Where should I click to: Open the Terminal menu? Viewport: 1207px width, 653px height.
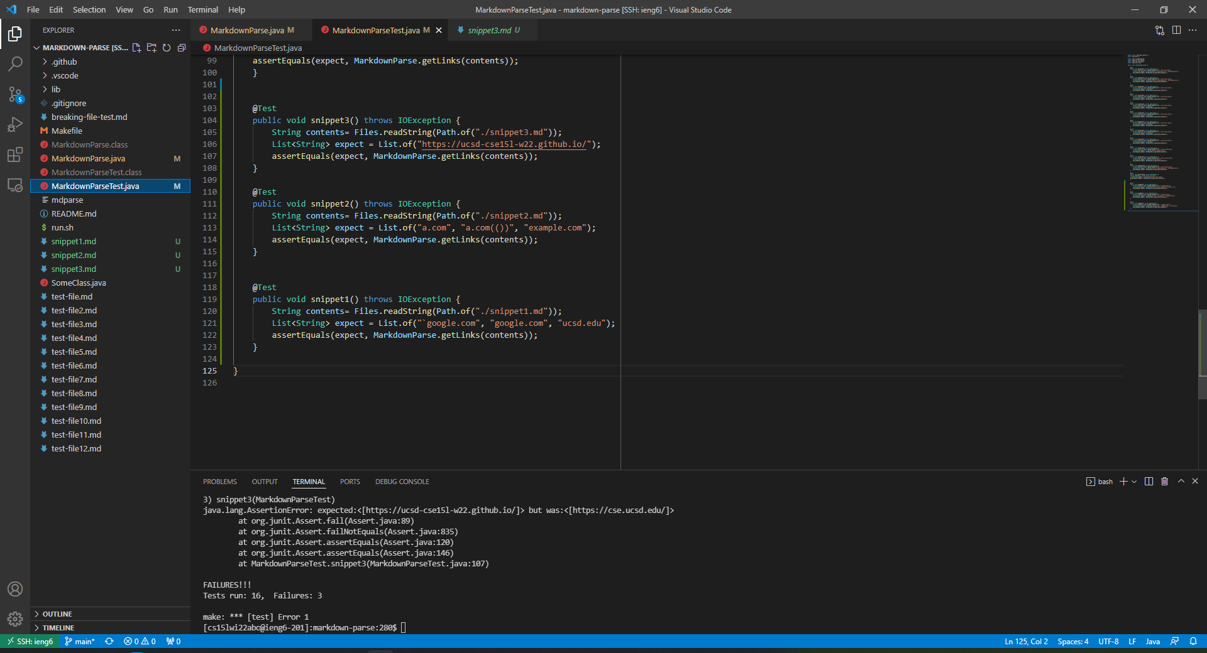coord(202,9)
